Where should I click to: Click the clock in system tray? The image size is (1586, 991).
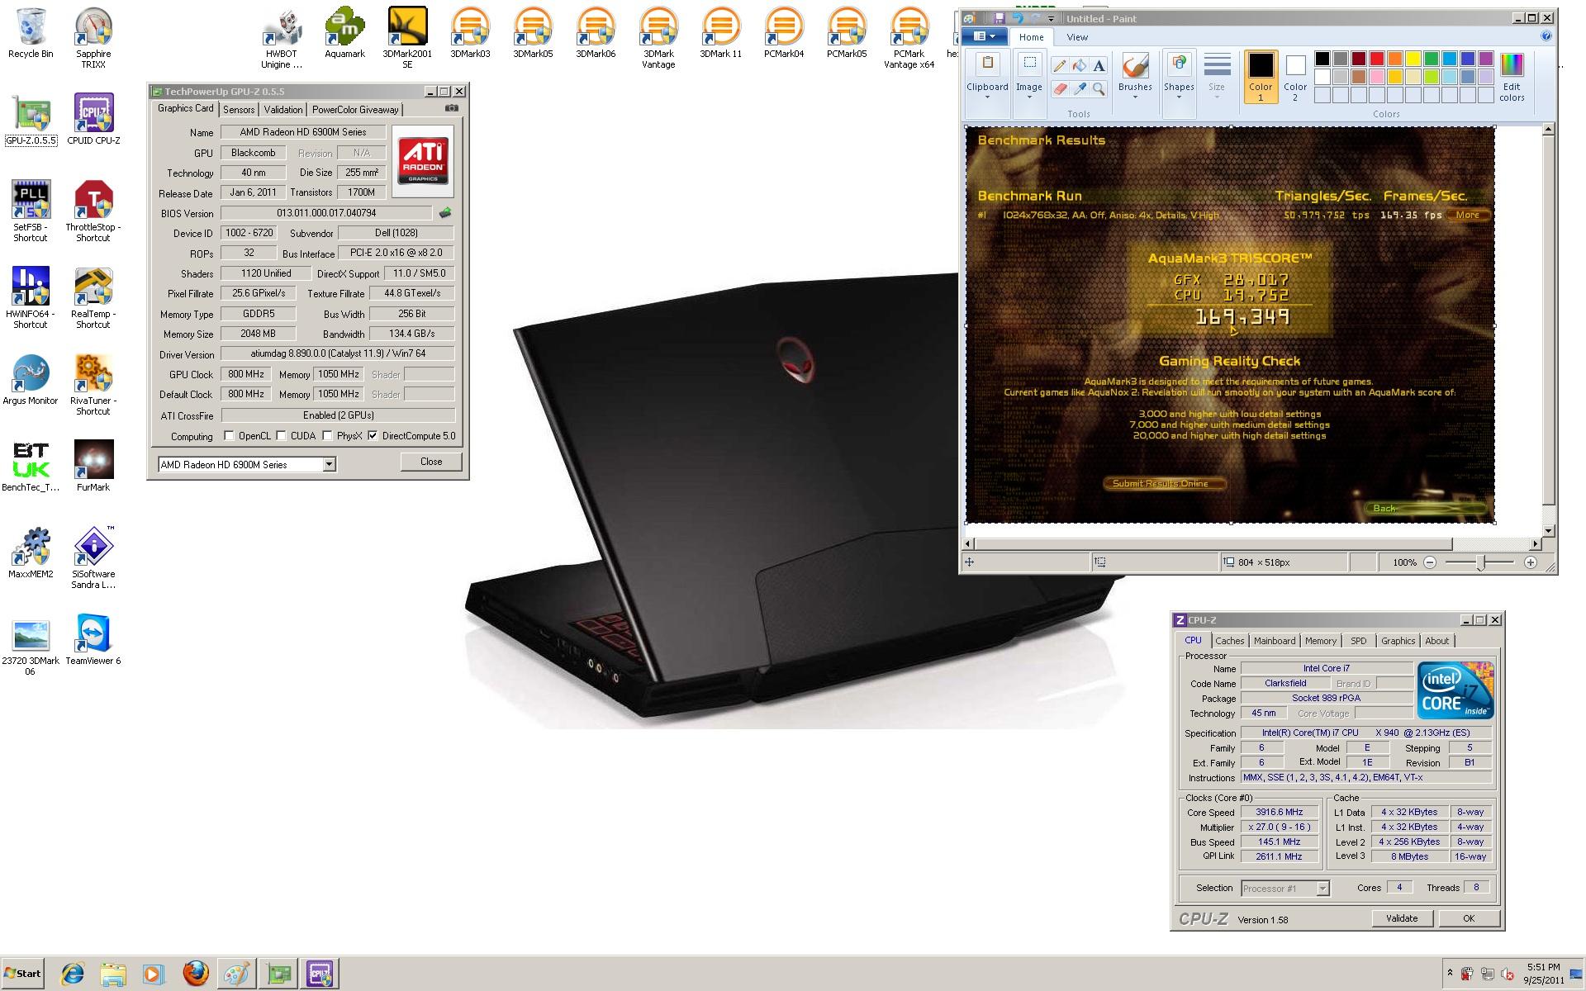tap(1544, 974)
